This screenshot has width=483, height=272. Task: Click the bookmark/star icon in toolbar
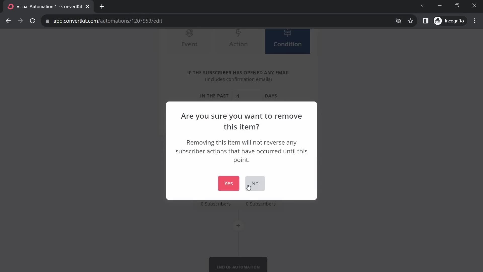[411, 21]
